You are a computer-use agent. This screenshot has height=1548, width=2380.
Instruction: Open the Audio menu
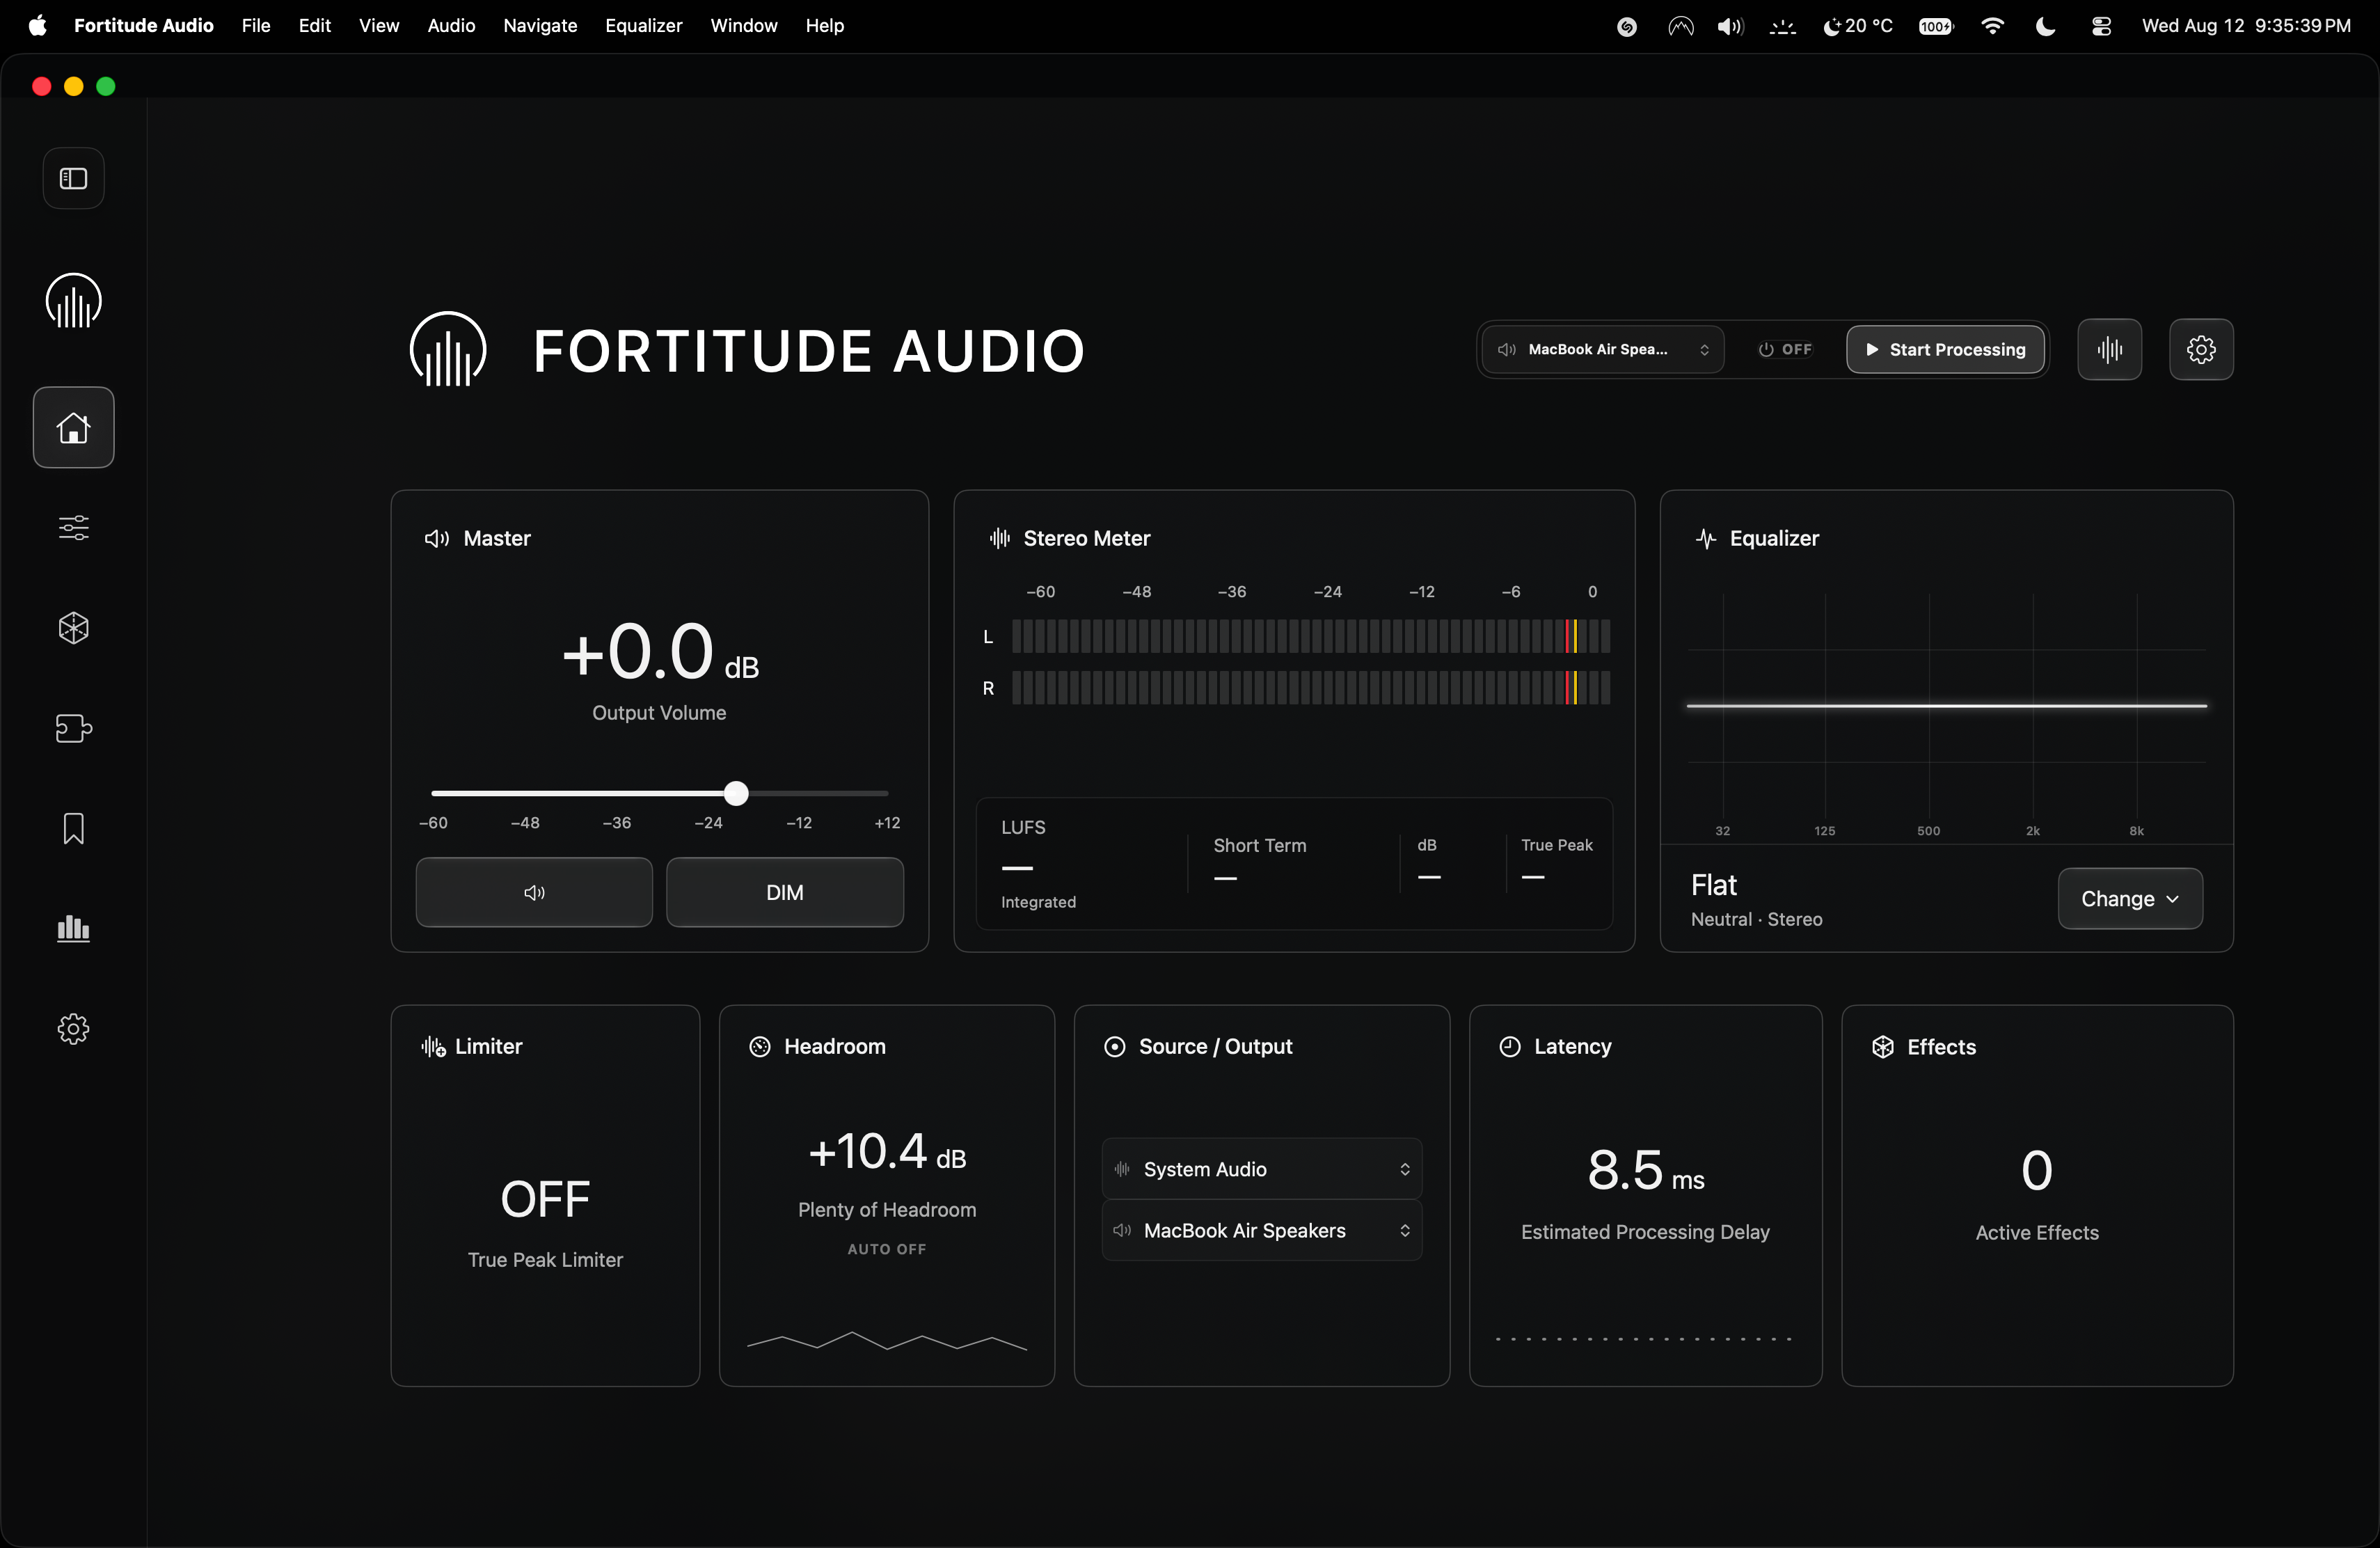[451, 26]
